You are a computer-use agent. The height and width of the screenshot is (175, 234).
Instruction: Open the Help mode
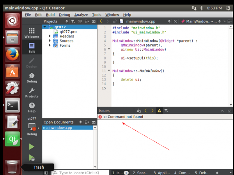32,107
